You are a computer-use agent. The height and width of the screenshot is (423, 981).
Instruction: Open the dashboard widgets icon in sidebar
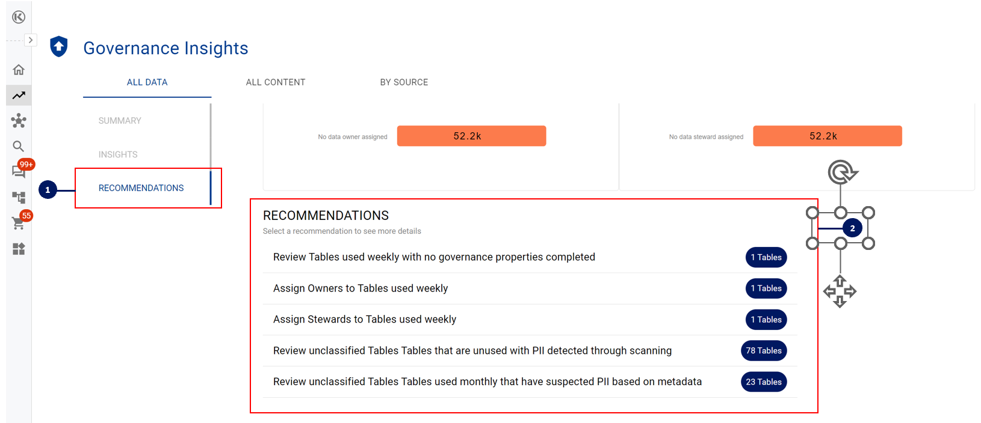(x=19, y=249)
